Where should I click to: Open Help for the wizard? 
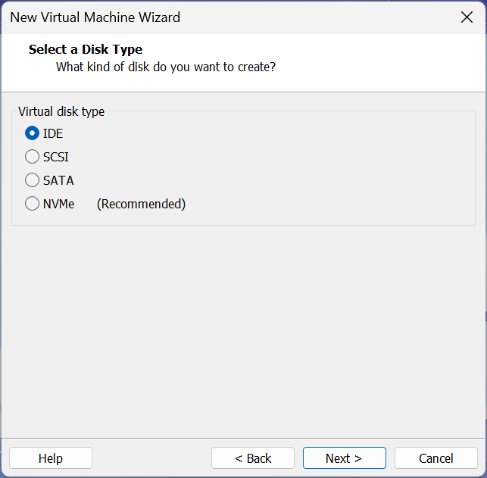[51, 458]
